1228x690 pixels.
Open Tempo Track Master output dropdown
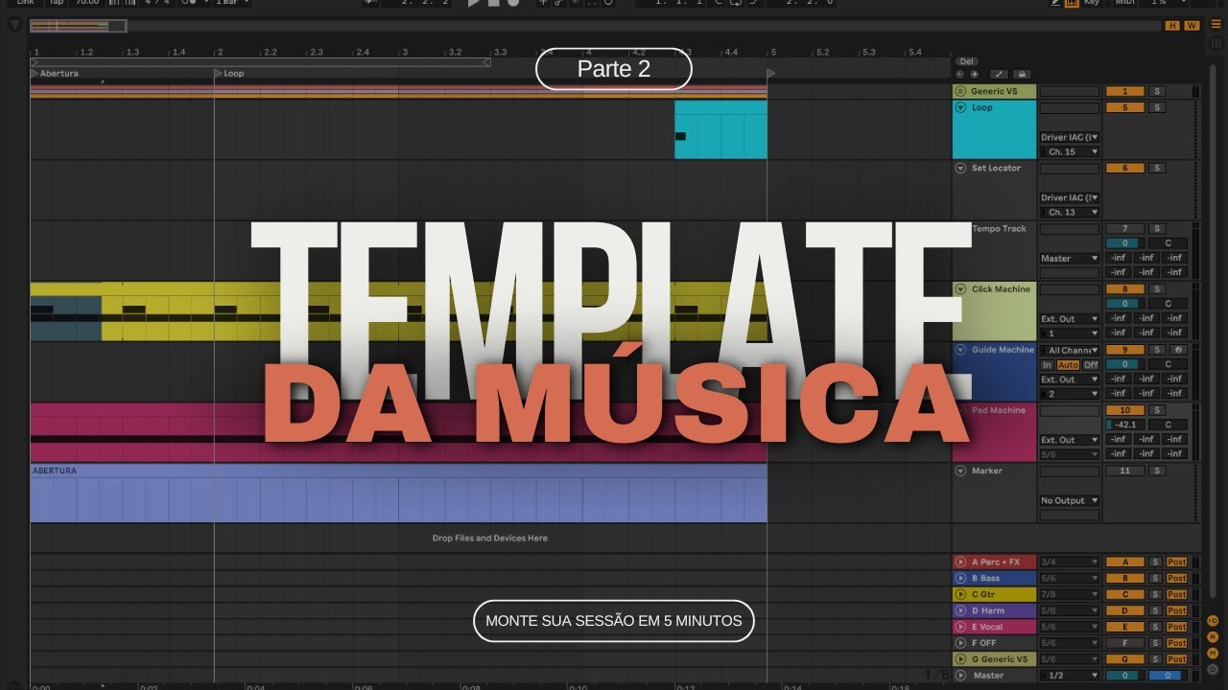coord(1070,258)
